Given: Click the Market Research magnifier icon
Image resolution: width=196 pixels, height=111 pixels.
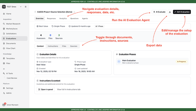Looking at the screenshot, I should coord(4,24).
